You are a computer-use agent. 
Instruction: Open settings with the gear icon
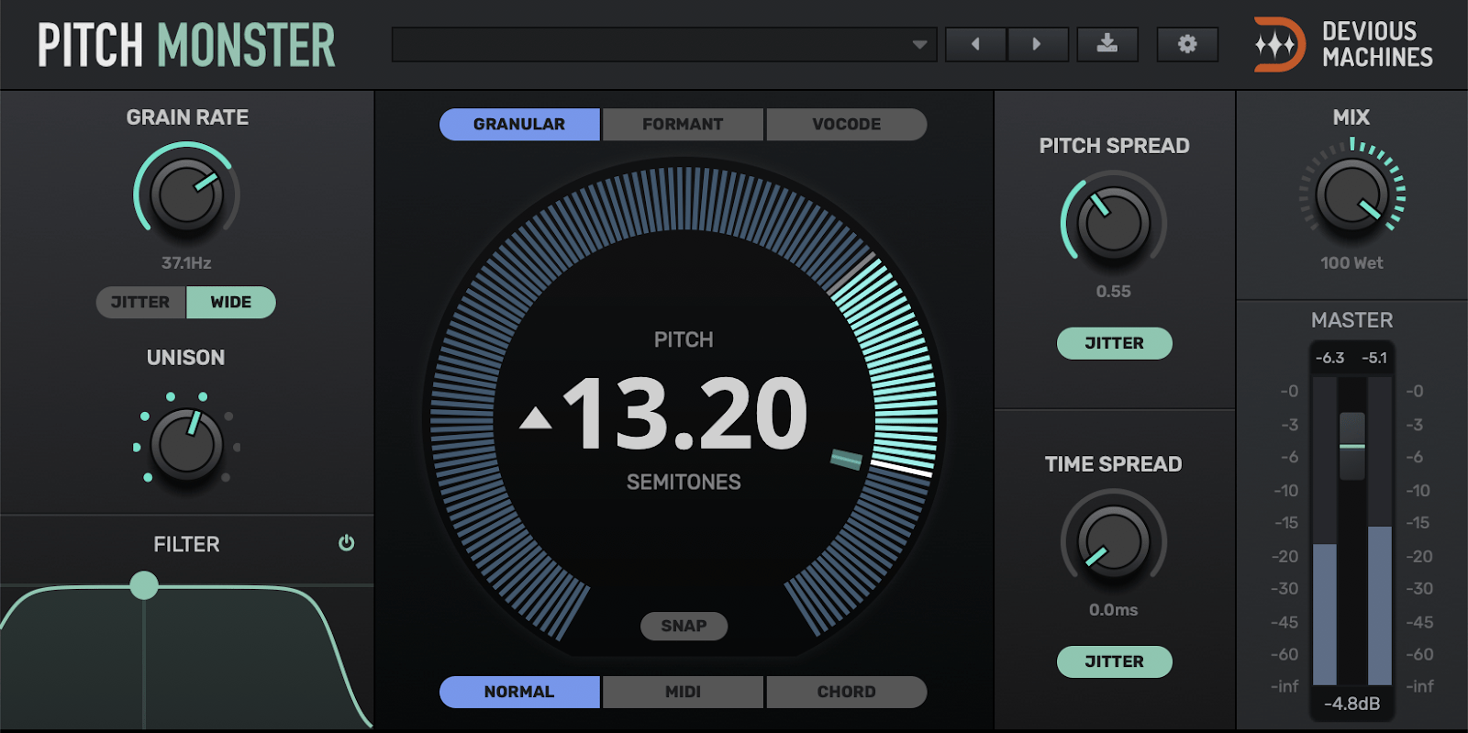tap(1187, 44)
